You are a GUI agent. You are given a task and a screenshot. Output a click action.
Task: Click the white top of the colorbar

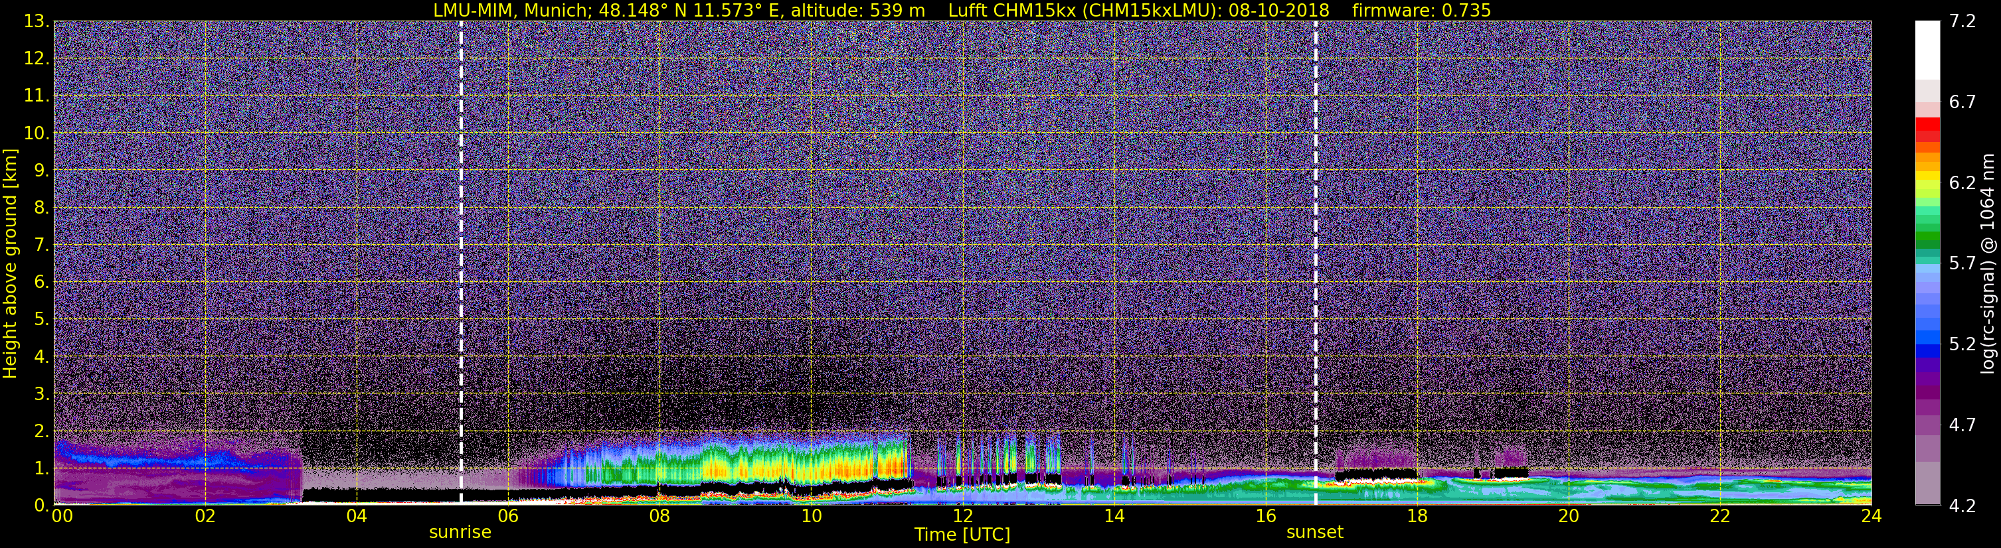(1927, 50)
